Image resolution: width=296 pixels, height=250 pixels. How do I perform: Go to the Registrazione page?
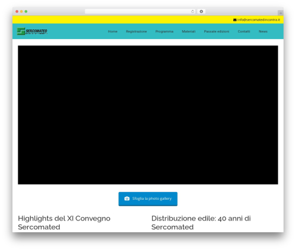coord(136,31)
